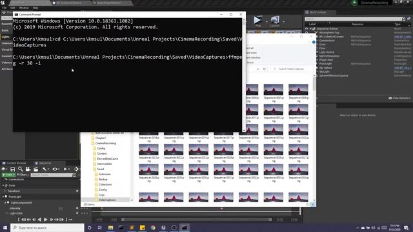Open the Sequencer eye view options
The height and width of the screenshot is (232, 413).
point(55,169)
